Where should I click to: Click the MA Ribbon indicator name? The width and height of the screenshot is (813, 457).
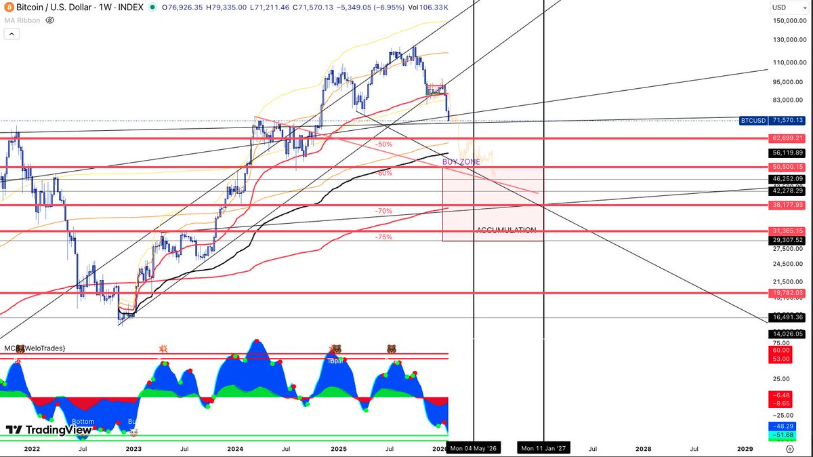[22, 20]
